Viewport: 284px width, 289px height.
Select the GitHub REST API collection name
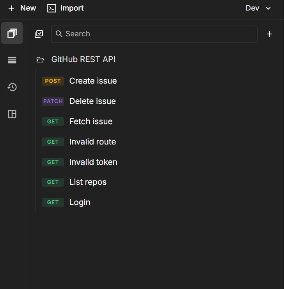click(83, 59)
